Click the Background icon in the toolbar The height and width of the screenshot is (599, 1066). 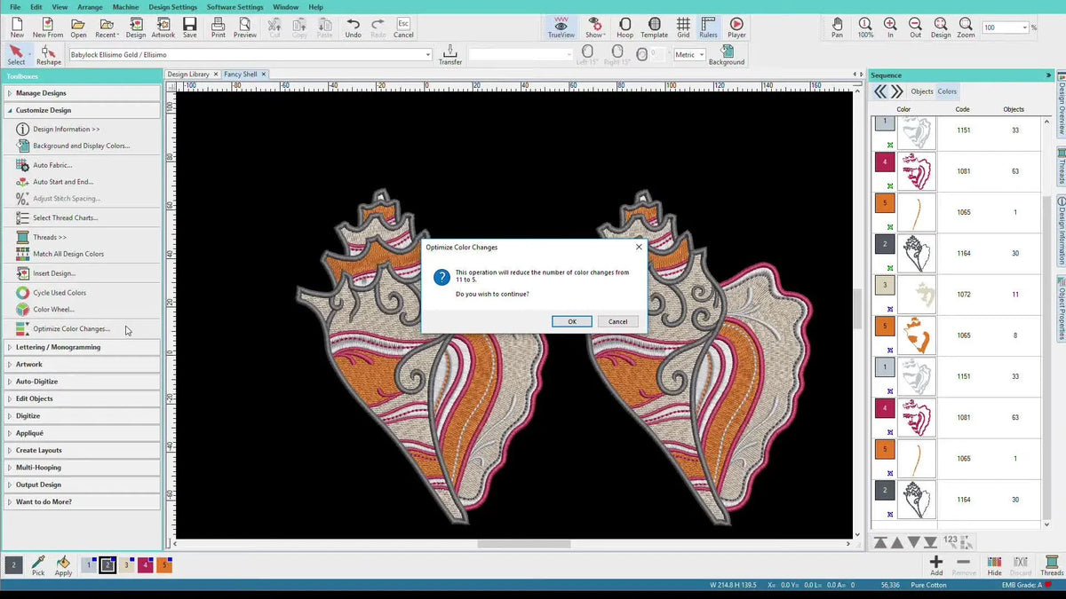727,55
